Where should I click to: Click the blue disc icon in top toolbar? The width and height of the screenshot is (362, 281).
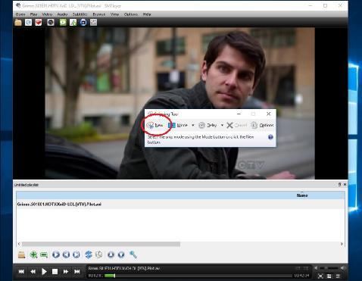(28, 23)
